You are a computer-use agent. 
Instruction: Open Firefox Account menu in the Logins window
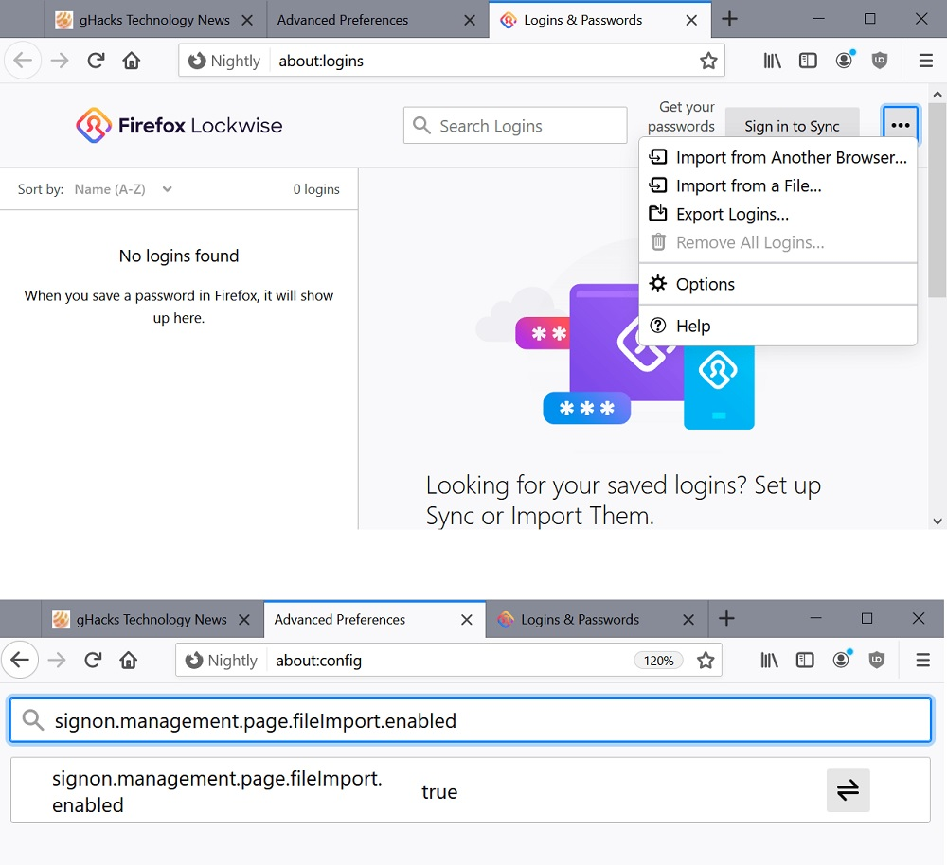coord(844,61)
